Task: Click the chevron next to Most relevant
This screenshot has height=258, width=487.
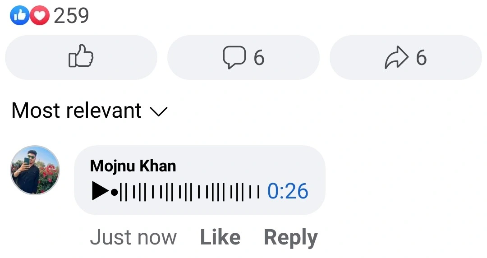Action: [x=159, y=111]
